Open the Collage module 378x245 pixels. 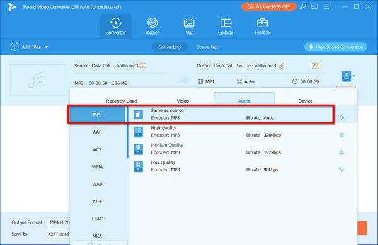point(226,26)
